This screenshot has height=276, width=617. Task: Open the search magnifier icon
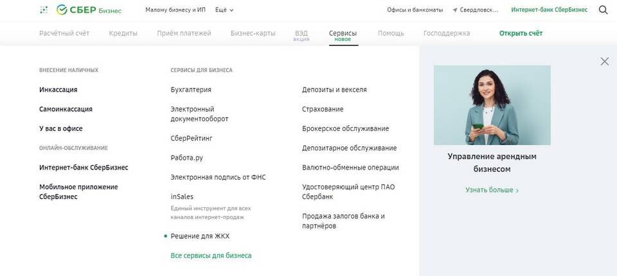click(x=604, y=10)
